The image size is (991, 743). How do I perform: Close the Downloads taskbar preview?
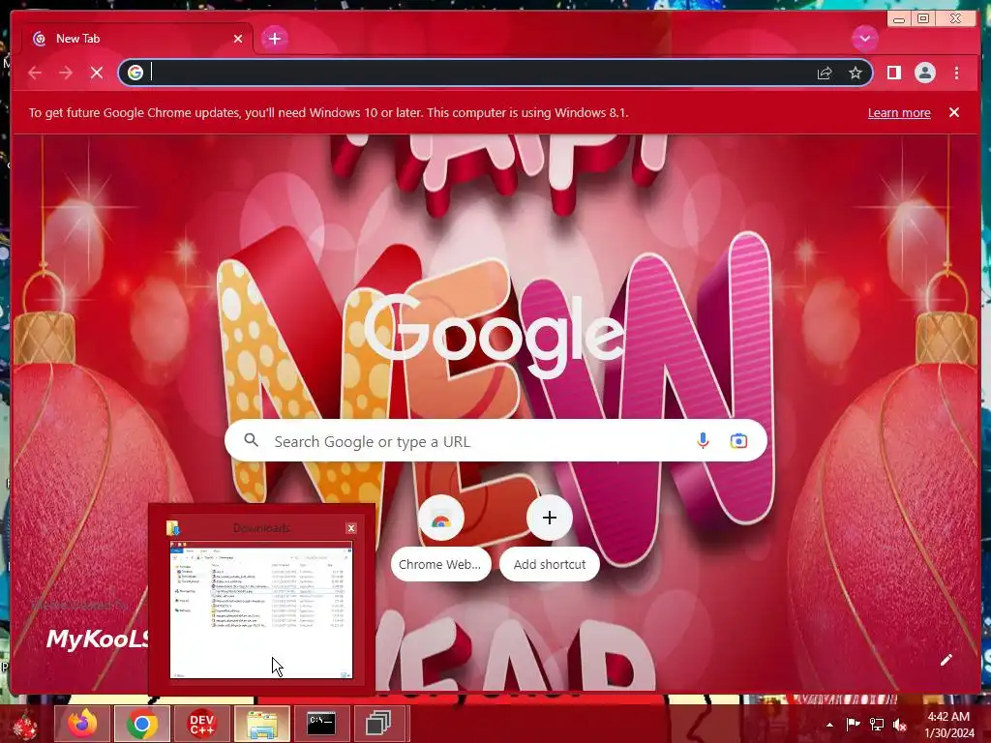coord(350,528)
